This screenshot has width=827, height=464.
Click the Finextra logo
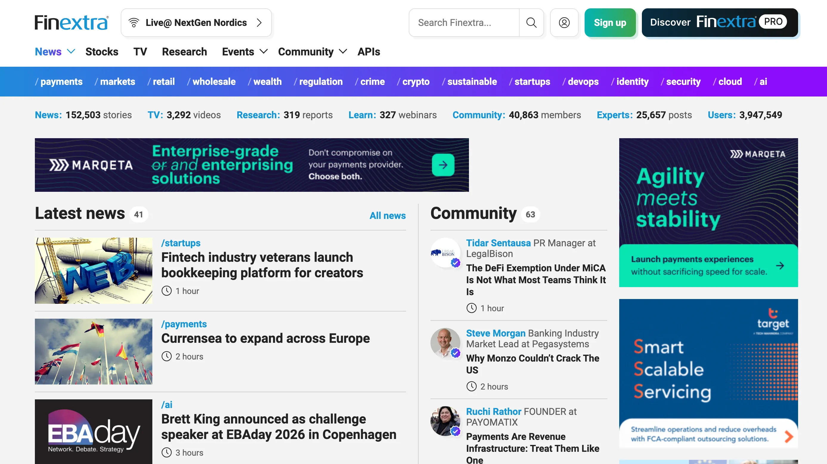point(72,22)
